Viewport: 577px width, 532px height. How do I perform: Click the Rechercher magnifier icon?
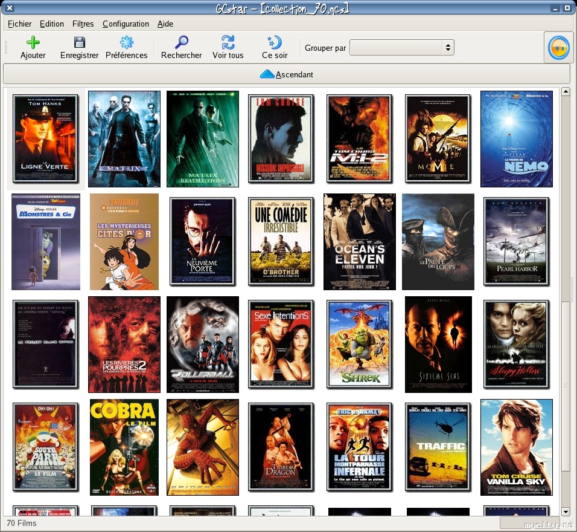pyautogui.click(x=181, y=42)
